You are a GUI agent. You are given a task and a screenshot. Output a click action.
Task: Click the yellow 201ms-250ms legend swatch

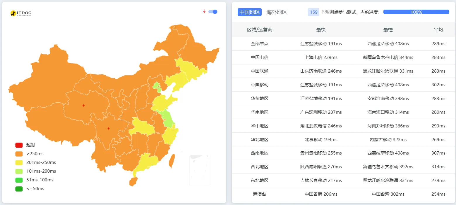click(19, 162)
